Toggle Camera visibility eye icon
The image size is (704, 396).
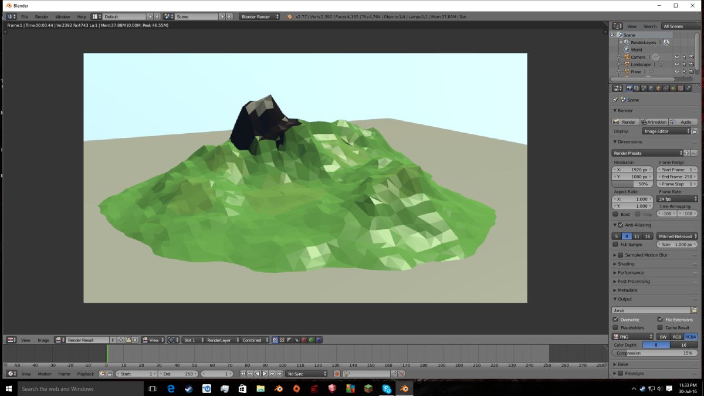676,57
